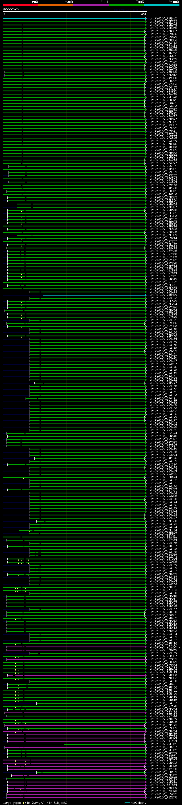Select hit label UniRef100_P35334
Image resolution: width=182 pixels, height=805 pixels.
163,666
